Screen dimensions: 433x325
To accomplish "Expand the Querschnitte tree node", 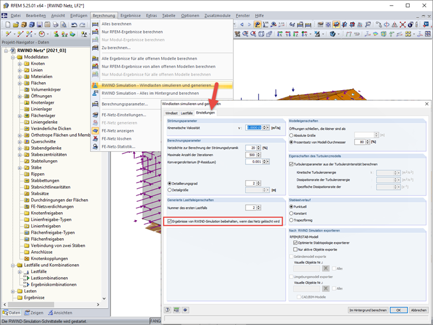I will pos(19,142).
